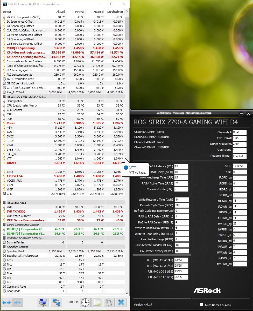Viewport: 253px width, 311px height.
Task: Click the Write Recovery Time (tWR) field
Action: [182, 200]
